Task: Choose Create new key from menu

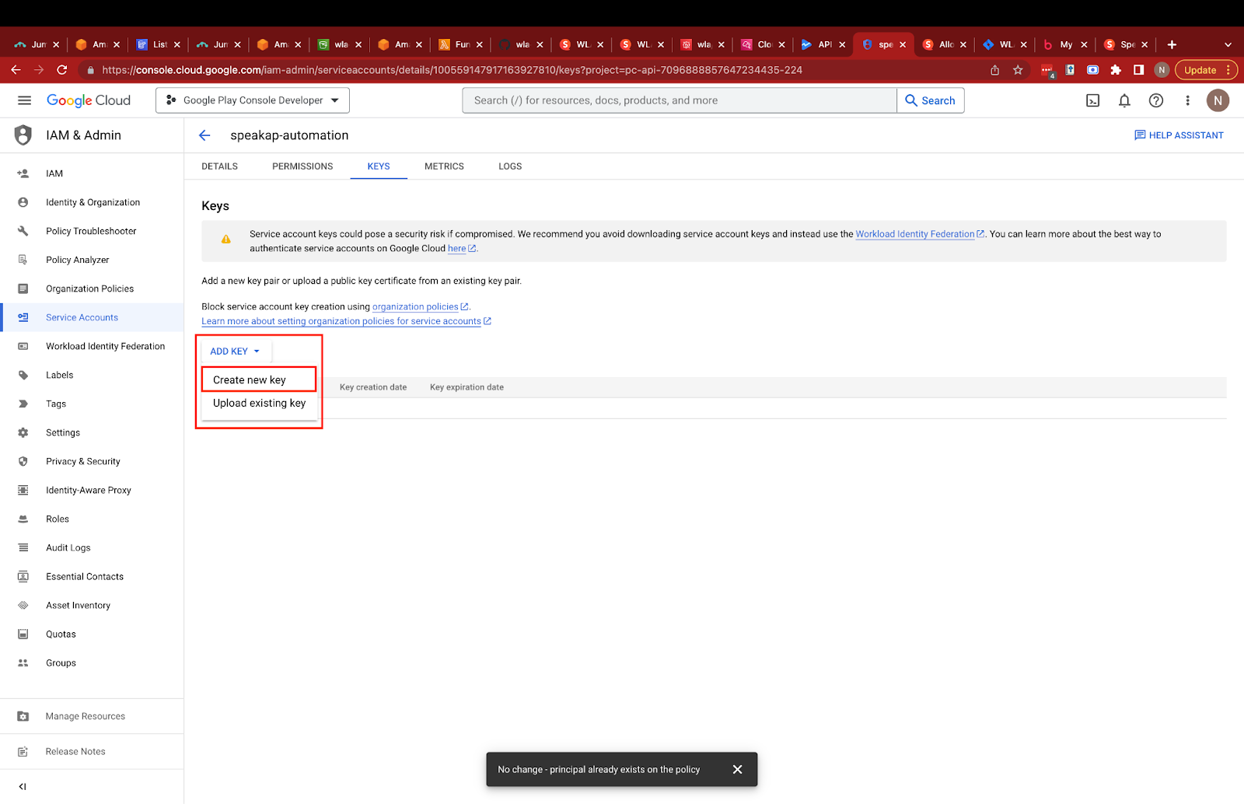Action: (x=259, y=379)
